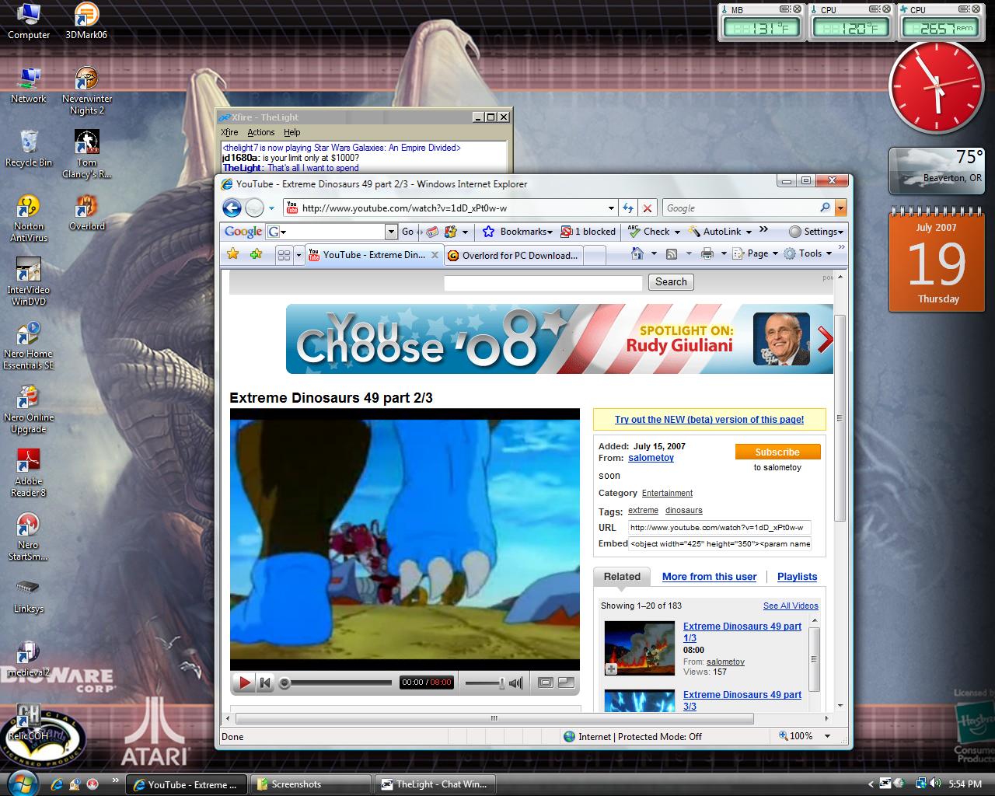
Task: Open Quick Tabs view
Action: tap(284, 255)
